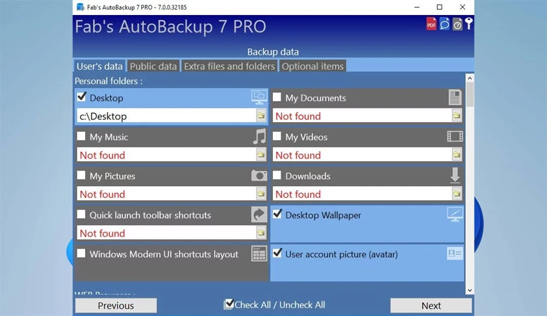The width and height of the screenshot is (547, 316).
Task: Enable the My Documents checkbox
Action: 277,97
